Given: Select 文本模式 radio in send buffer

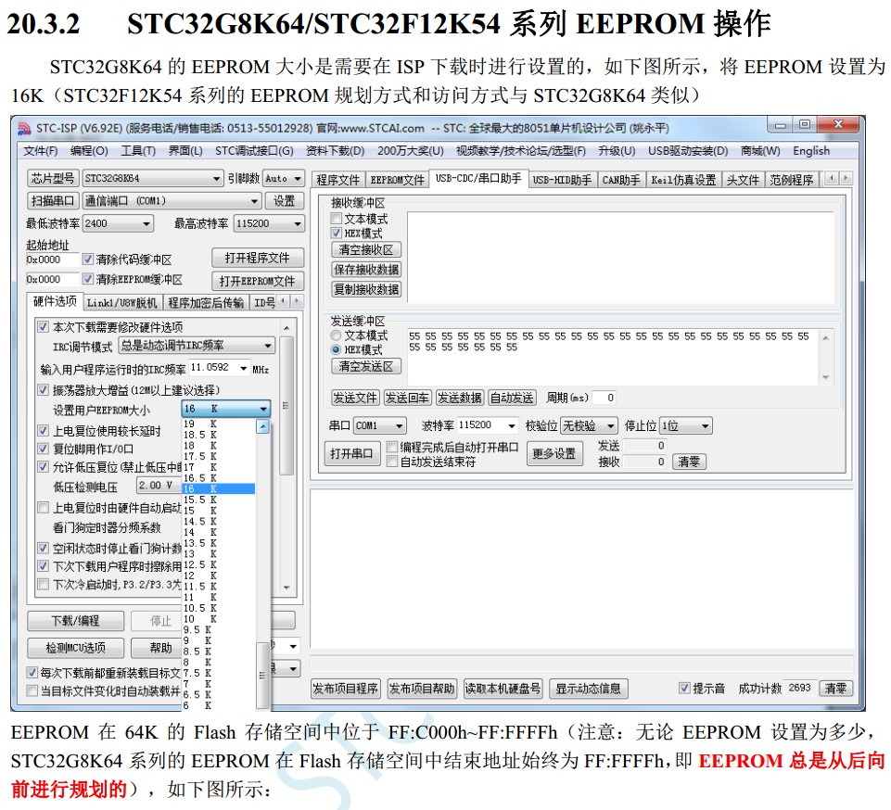Looking at the screenshot, I should pos(337,335).
